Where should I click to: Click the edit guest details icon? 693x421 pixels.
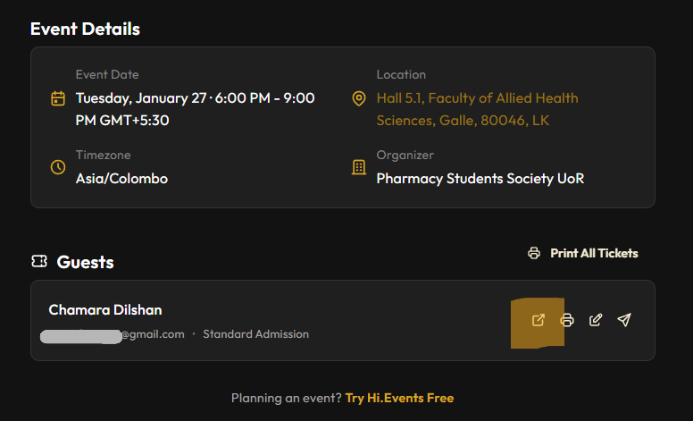click(596, 320)
